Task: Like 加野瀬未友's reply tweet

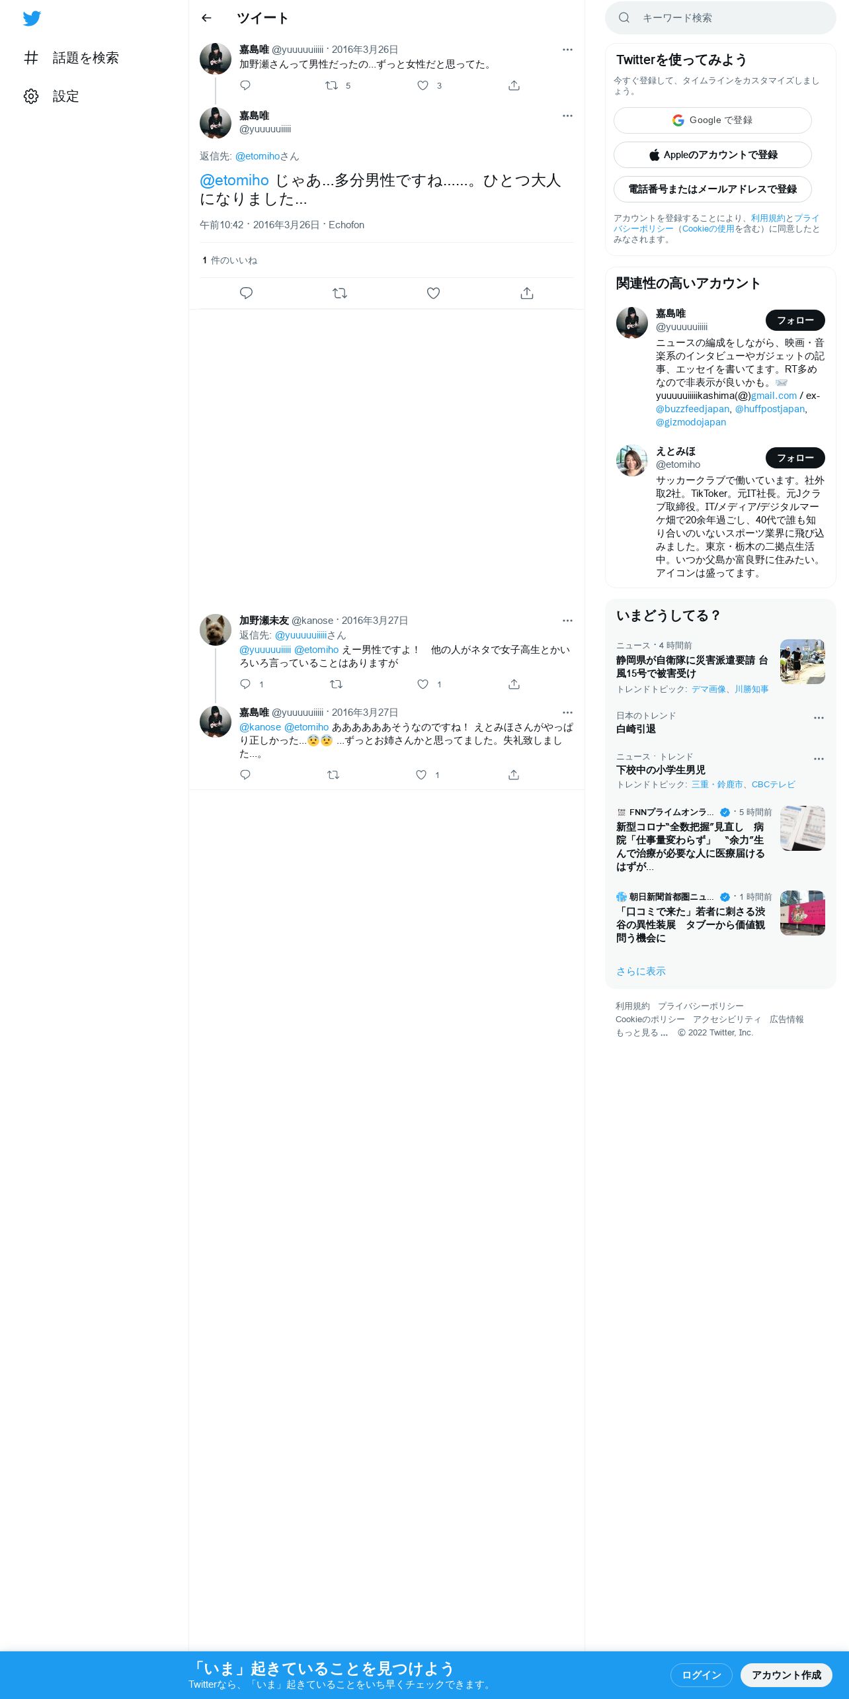Action: (x=423, y=684)
